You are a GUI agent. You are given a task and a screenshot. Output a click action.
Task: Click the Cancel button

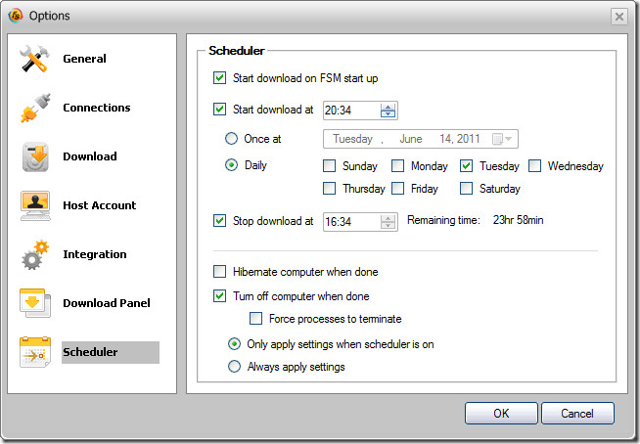point(577,414)
